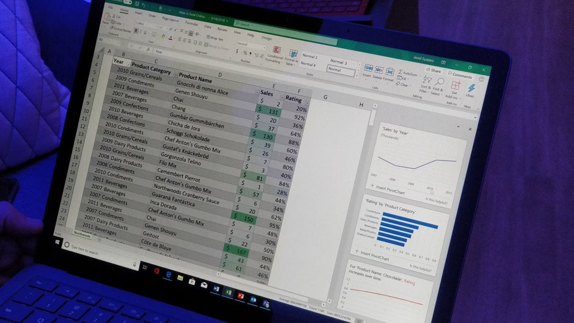
Task: Switch to the Formulas tab
Action: [x=193, y=24]
